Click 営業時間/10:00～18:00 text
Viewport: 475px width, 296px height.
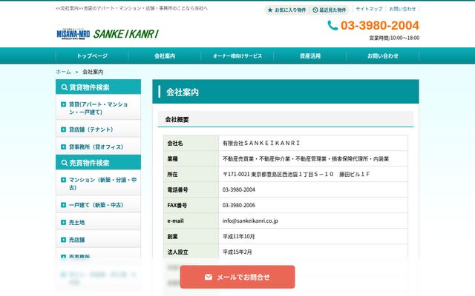394,38
